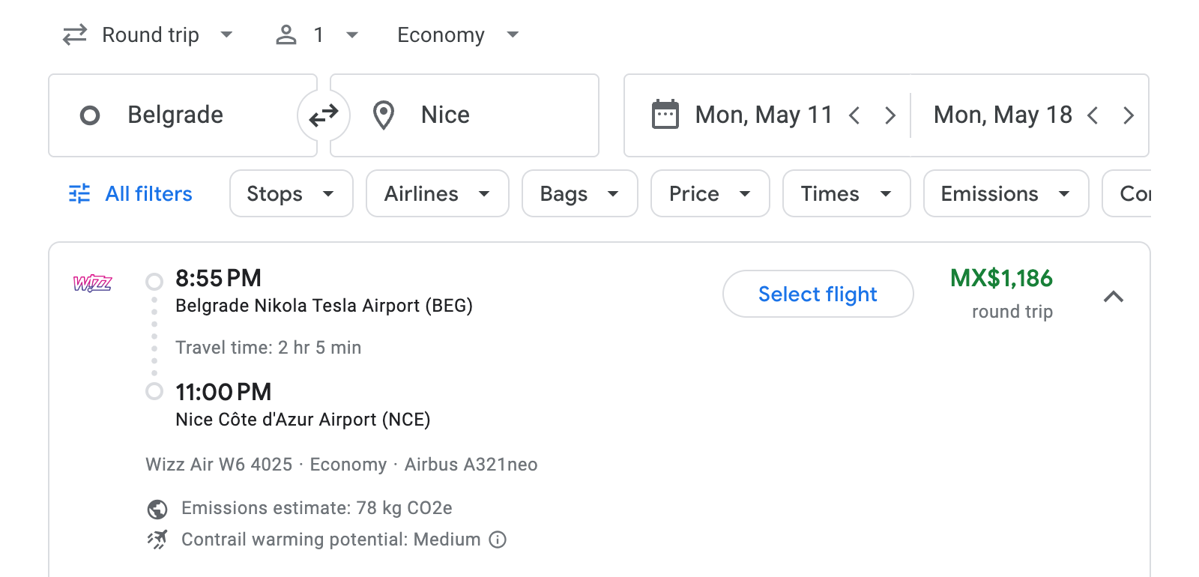Collapse the Wizz Air flight details

[1114, 297]
